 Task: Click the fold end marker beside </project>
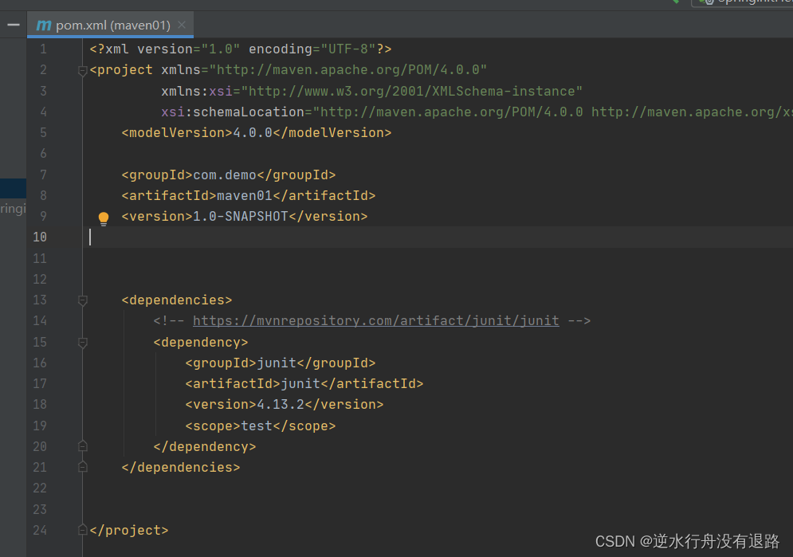tap(83, 530)
